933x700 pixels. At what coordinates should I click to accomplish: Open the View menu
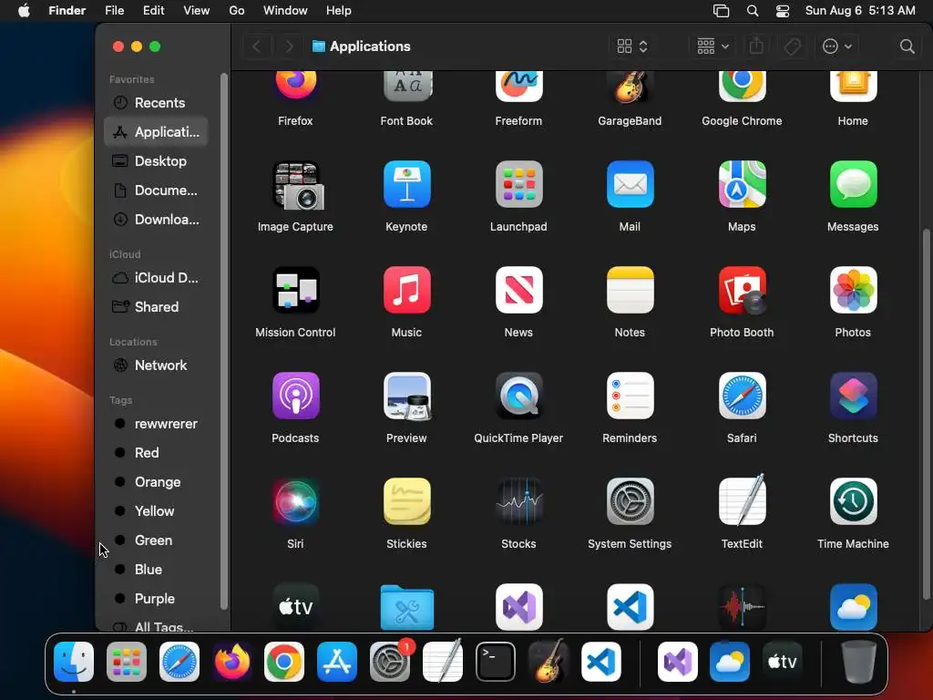click(197, 11)
